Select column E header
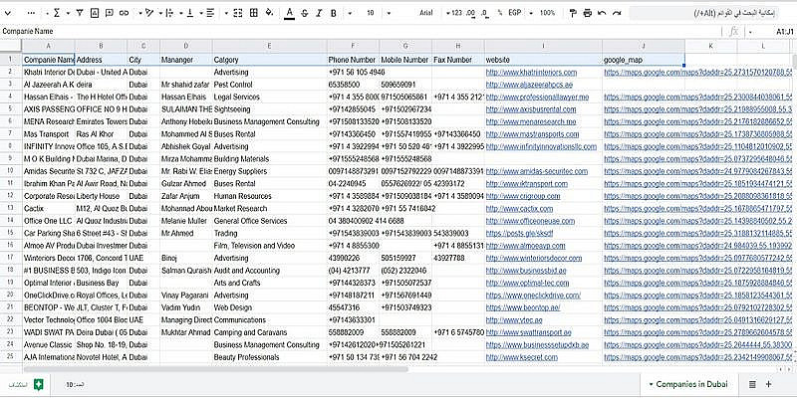The width and height of the screenshot is (797, 398). (270, 46)
